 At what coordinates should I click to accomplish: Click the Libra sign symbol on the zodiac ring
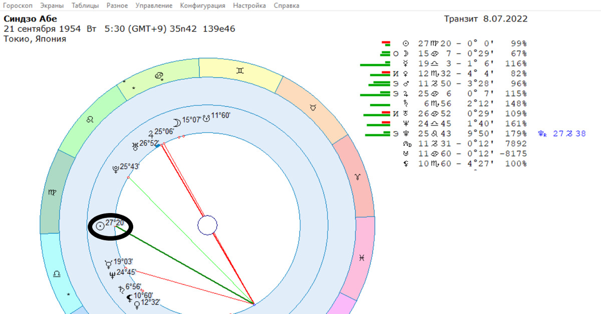(x=57, y=274)
